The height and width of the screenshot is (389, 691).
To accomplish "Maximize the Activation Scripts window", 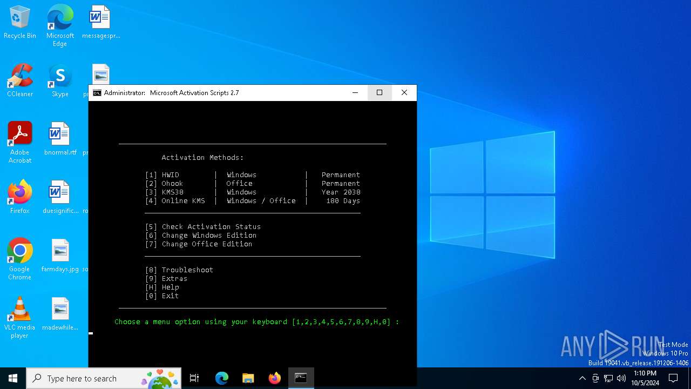I will click(380, 93).
